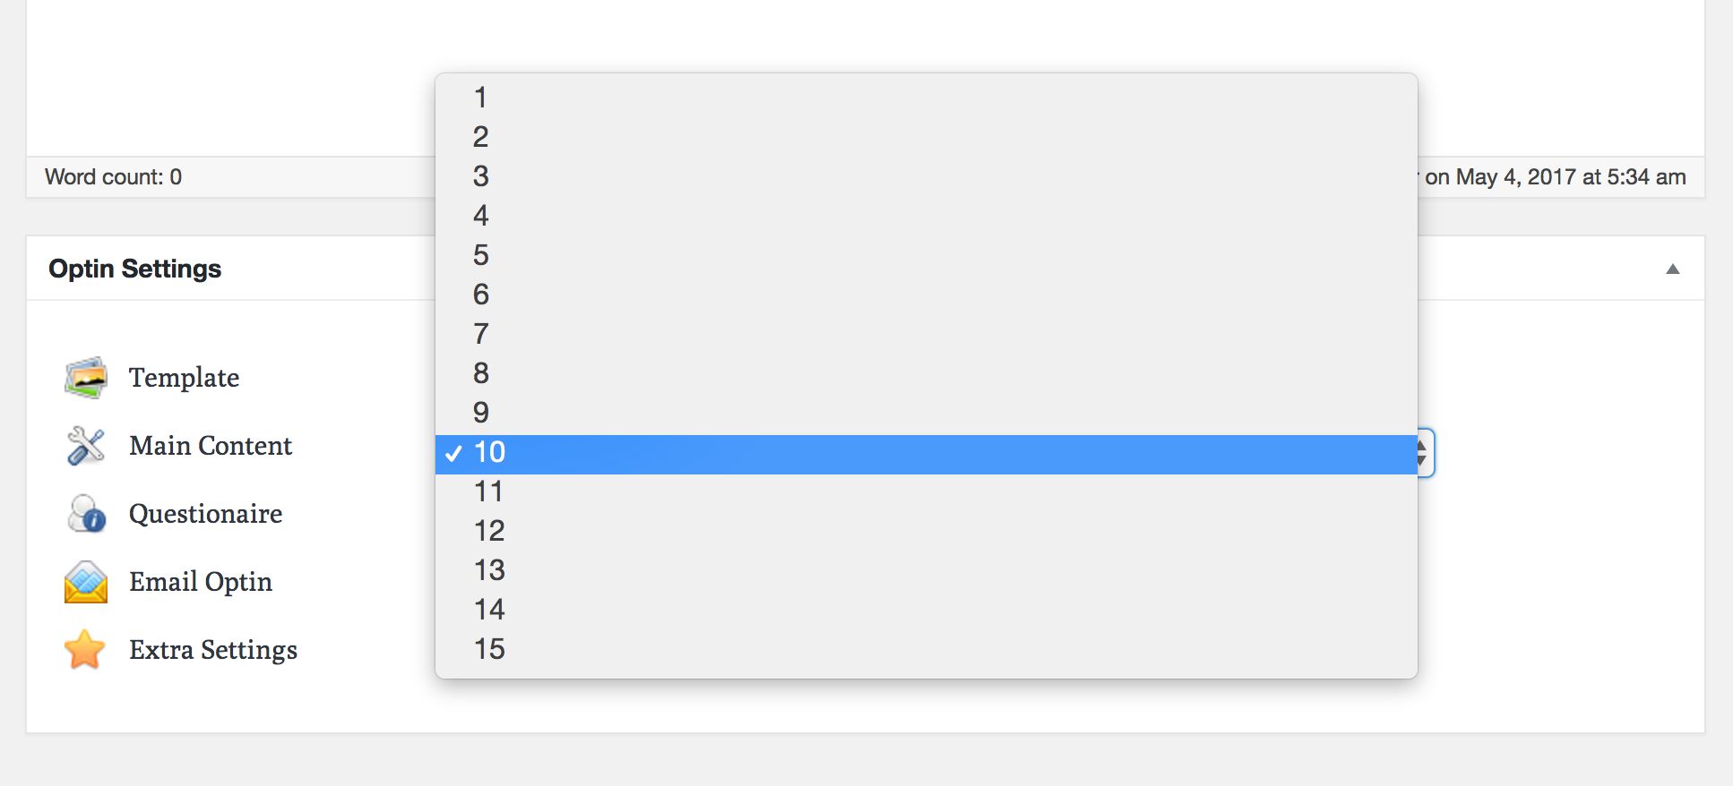Switch to the Main Content tab

coord(211,445)
